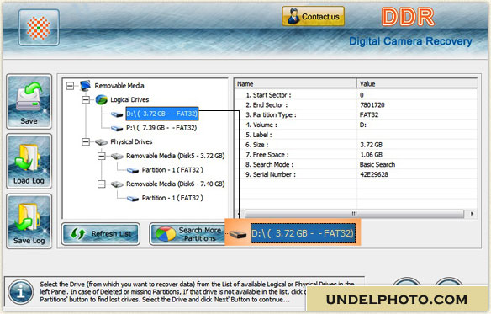Collapse the Logical Drives node
Screen dimensions: 491x314
coord(86,99)
